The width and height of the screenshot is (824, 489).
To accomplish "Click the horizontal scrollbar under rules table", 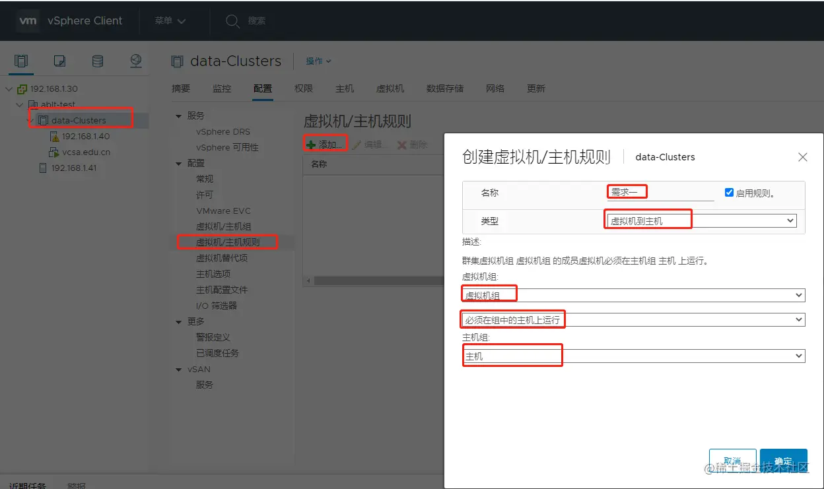I will click(x=378, y=280).
